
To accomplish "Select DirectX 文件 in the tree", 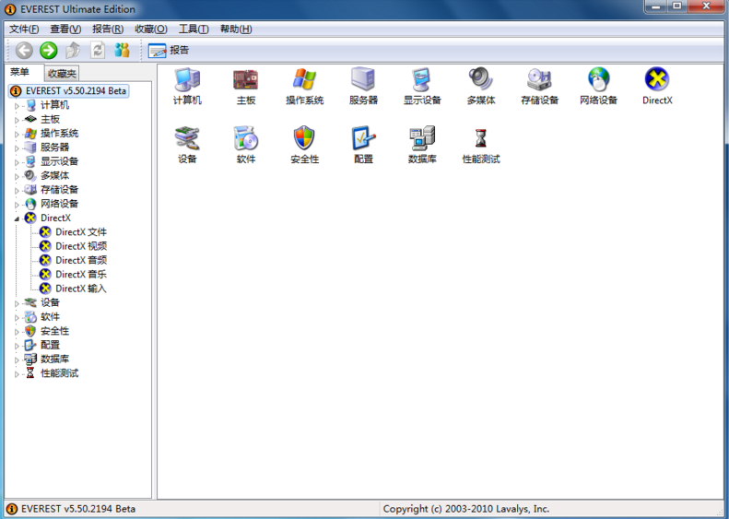I will coord(81,231).
